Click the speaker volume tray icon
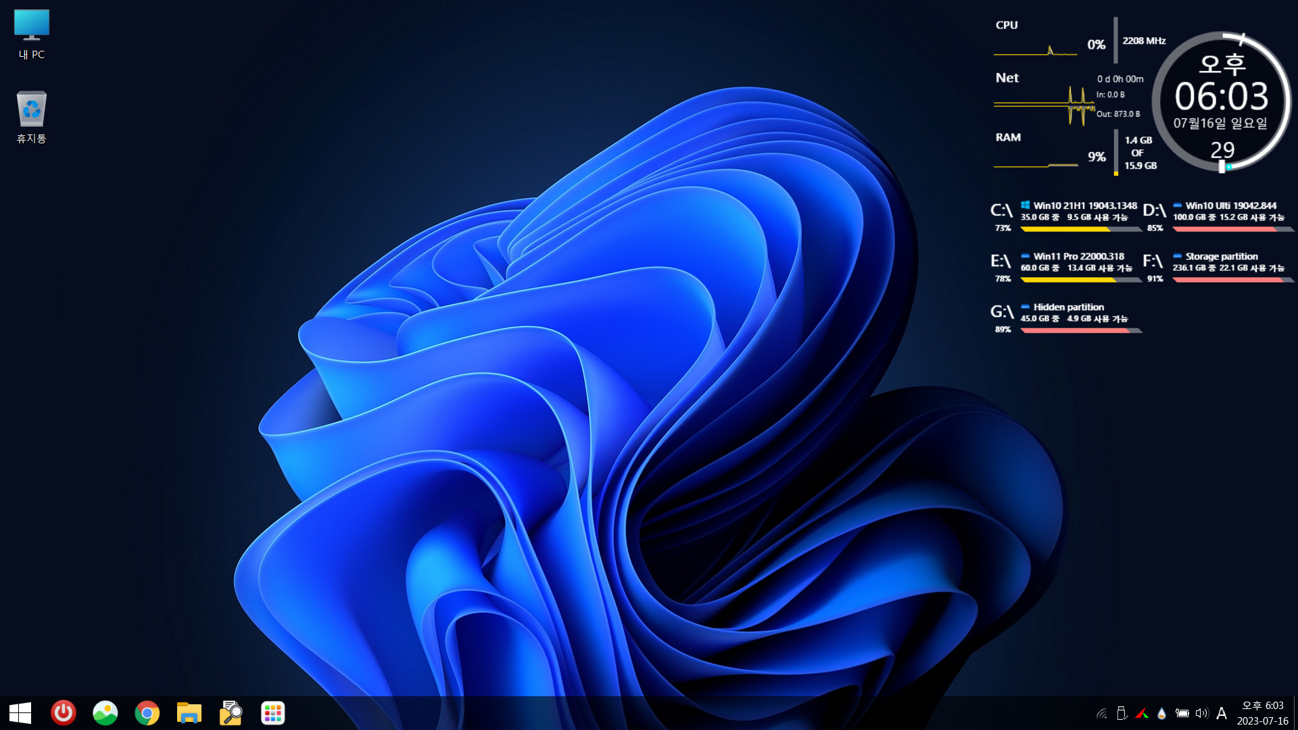This screenshot has height=730, width=1298. (x=1201, y=713)
